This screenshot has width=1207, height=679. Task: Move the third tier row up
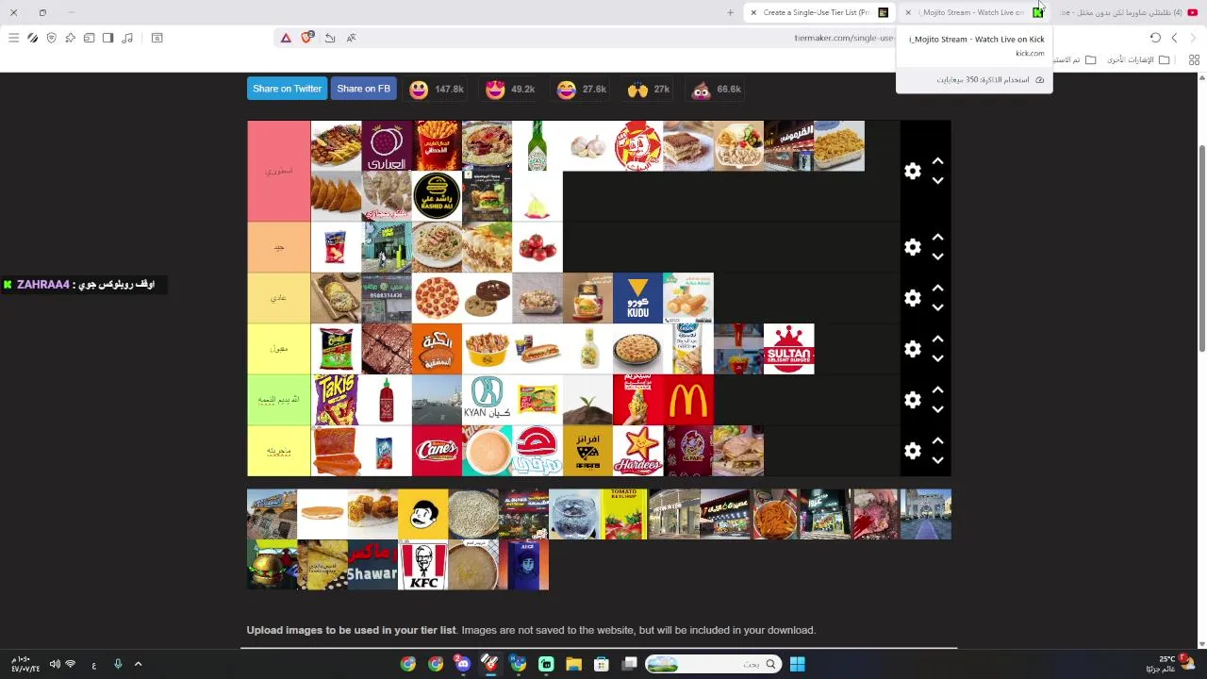[x=937, y=289]
